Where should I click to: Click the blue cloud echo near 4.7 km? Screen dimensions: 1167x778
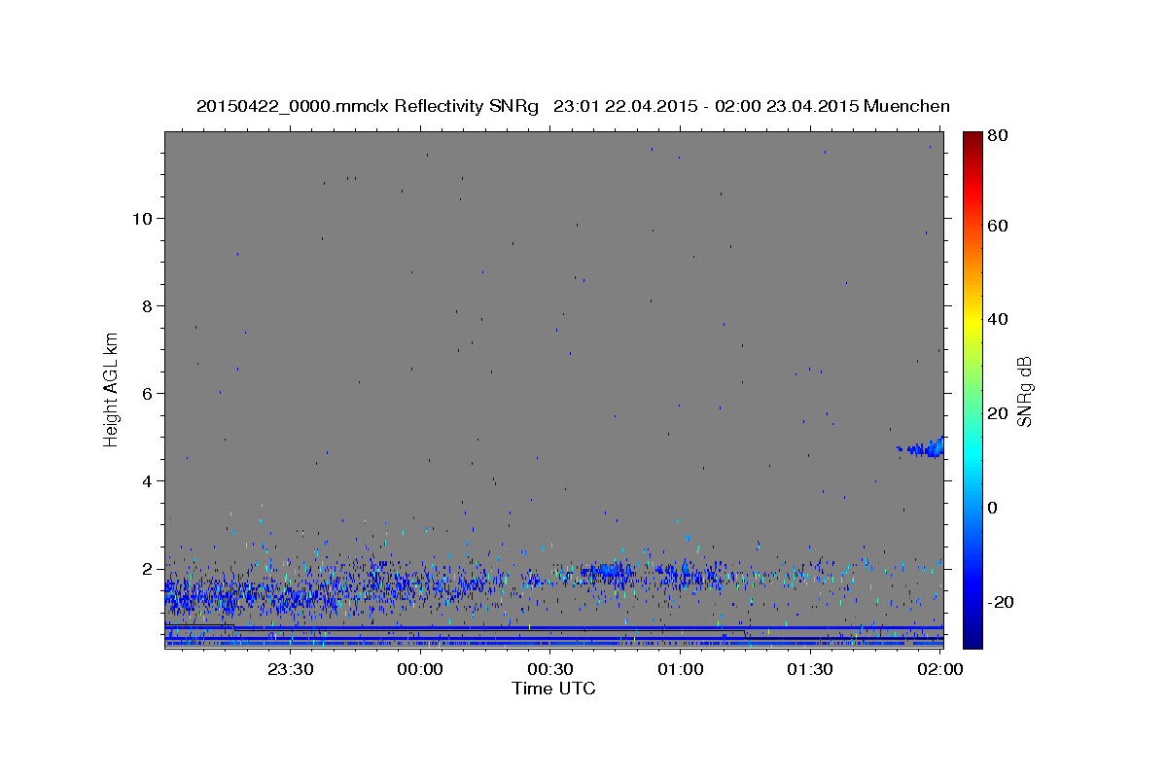click(x=921, y=447)
